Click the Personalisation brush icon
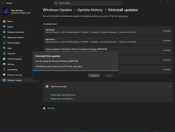This screenshot has height=132, width=175. pyautogui.click(x=4, y=43)
